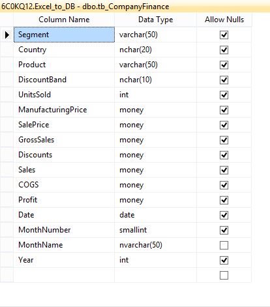Open smallint data type for MonthNumber

click(x=155, y=230)
